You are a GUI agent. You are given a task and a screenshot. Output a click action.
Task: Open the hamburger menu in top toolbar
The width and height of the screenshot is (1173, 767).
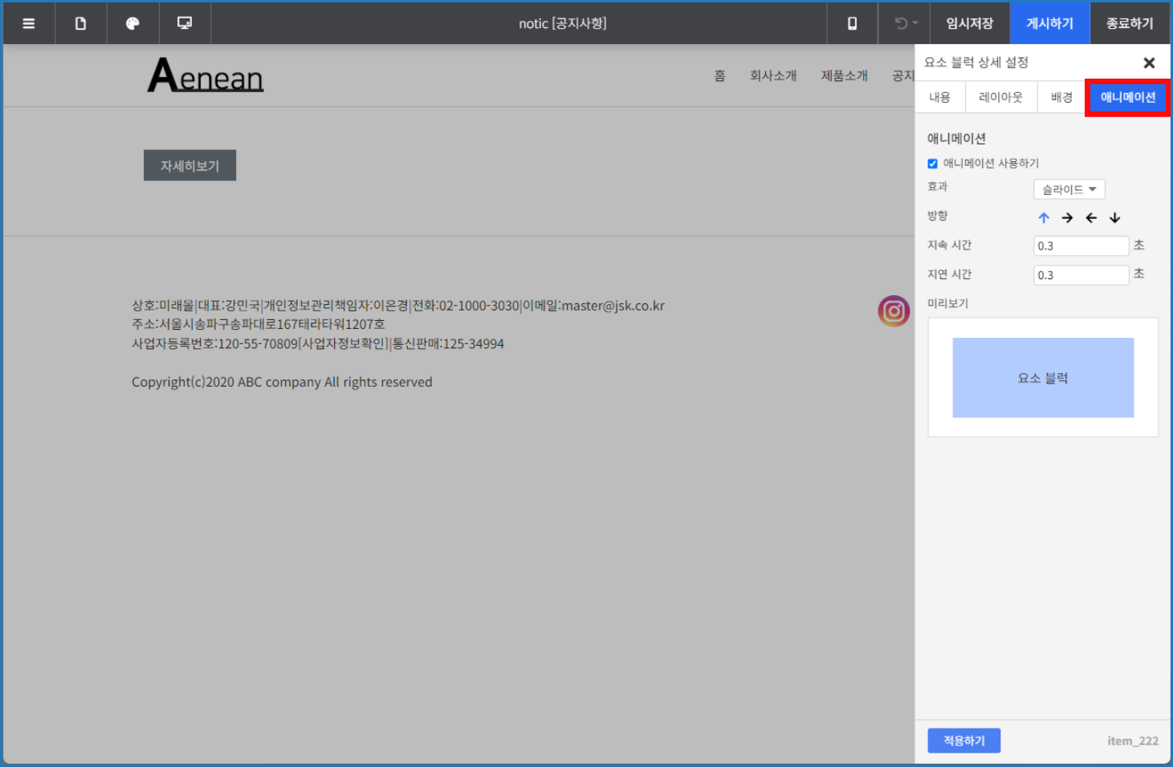pos(29,23)
